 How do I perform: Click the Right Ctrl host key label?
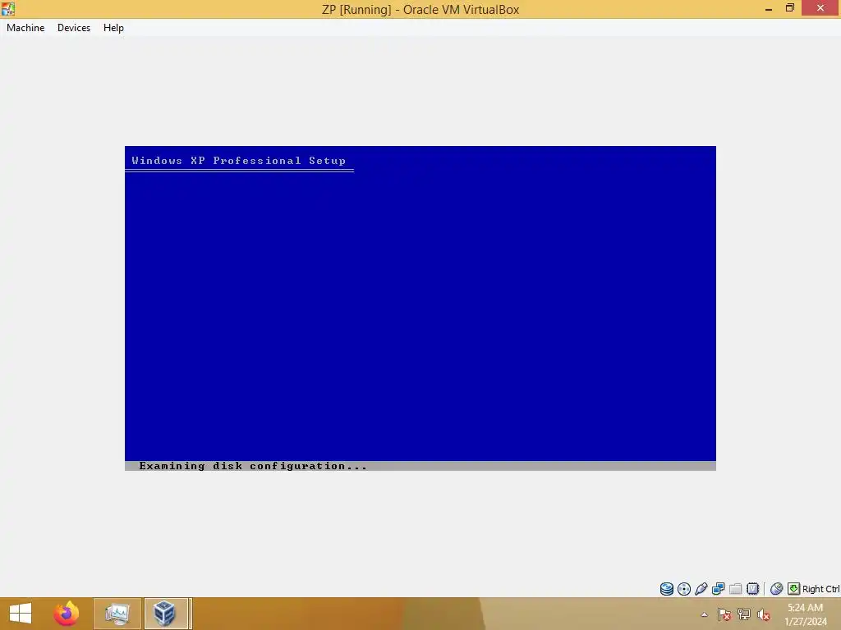(820, 589)
